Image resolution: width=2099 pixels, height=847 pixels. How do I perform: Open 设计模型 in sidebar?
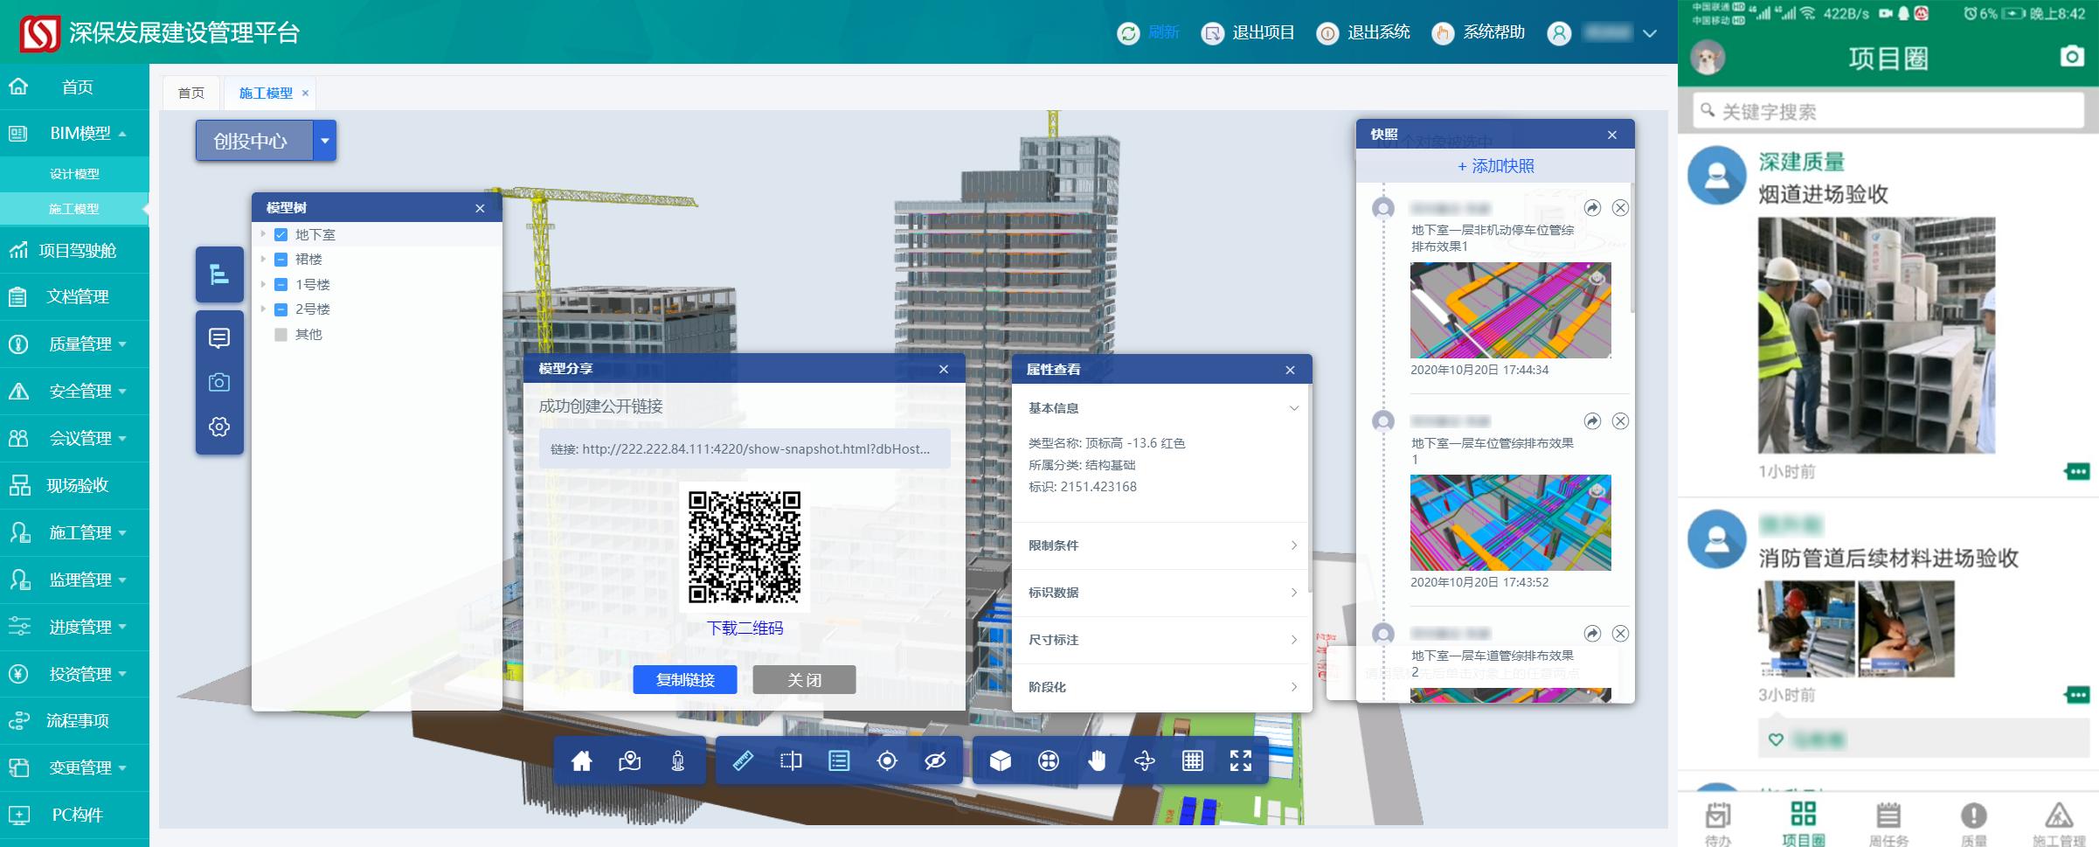tap(74, 174)
